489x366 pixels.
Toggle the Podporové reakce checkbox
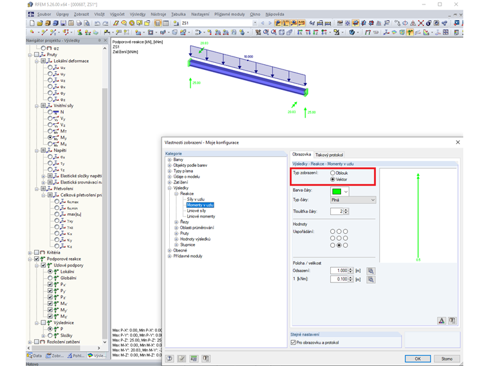37,259
